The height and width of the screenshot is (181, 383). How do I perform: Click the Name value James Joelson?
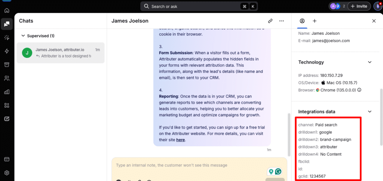coord(326,33)
